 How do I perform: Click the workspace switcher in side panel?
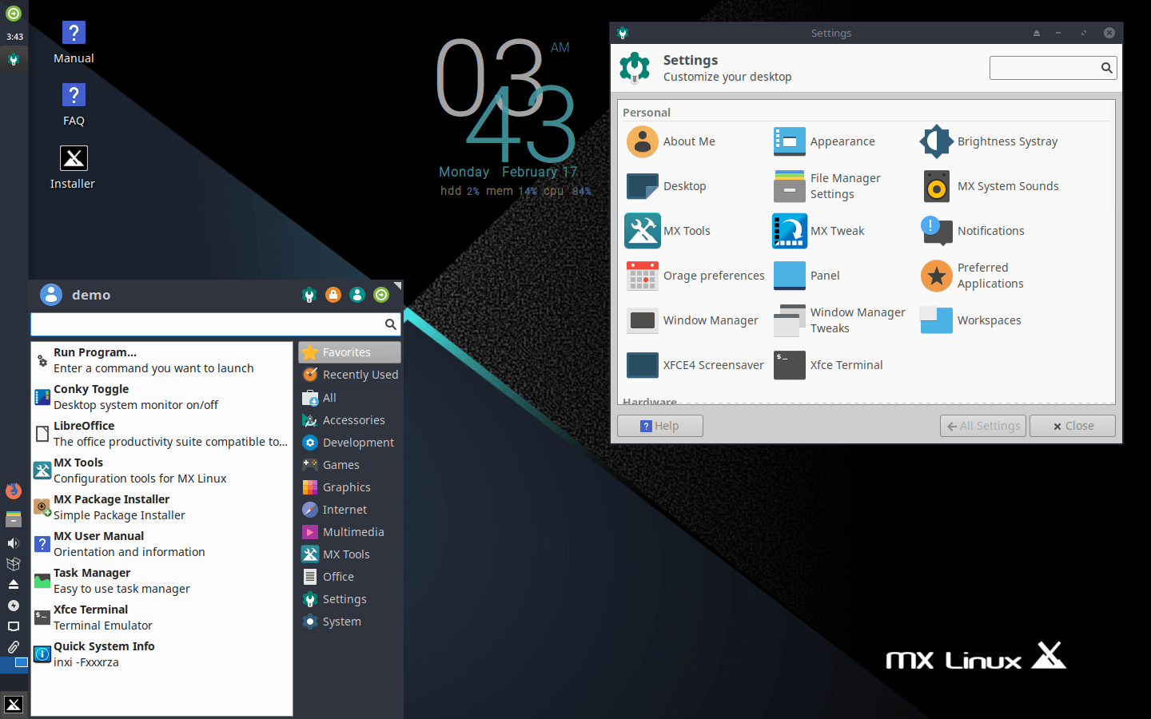[14, 663]
